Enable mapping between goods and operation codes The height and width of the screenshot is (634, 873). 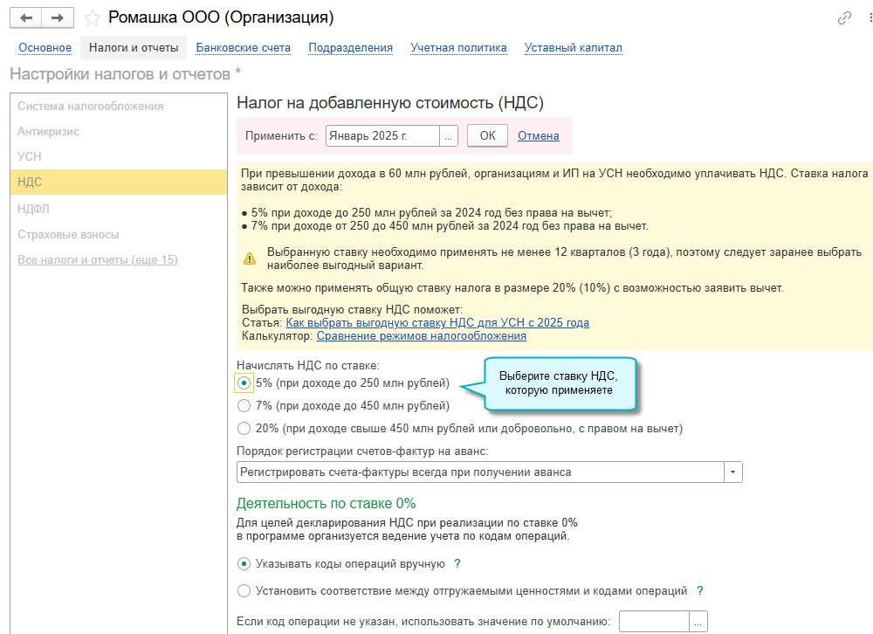click(x=244, y=591)
